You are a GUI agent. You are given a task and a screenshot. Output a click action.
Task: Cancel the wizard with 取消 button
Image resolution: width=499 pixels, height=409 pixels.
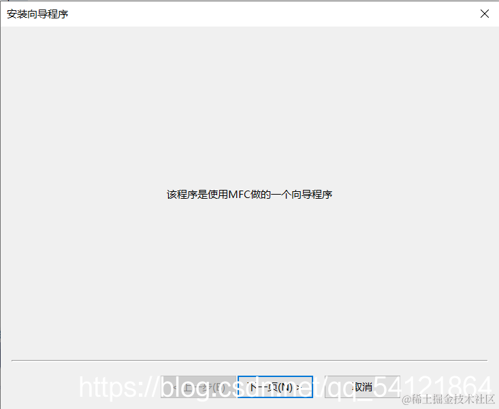362,387
